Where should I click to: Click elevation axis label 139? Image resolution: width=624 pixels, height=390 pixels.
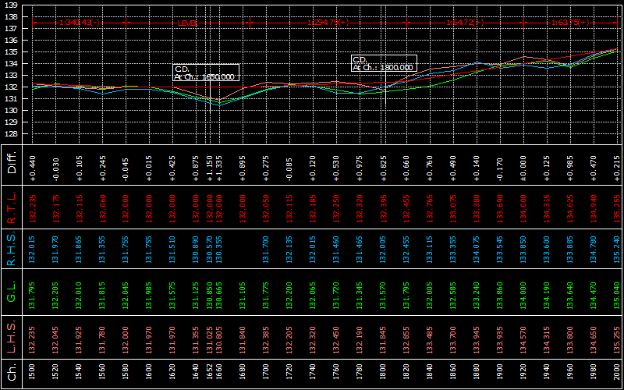[x=12, y=5]
